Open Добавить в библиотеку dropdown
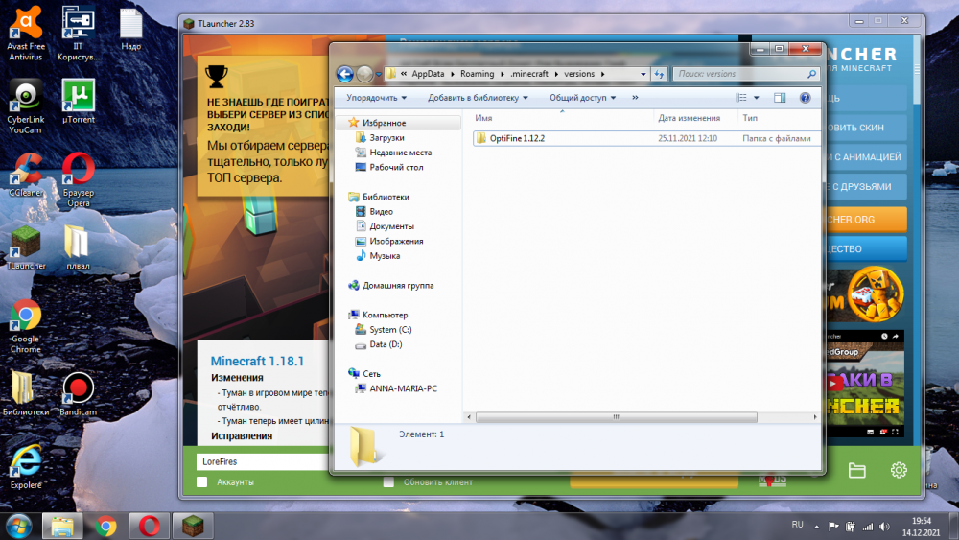This screenshot has width=959, height=540. [x=478, y=98]
